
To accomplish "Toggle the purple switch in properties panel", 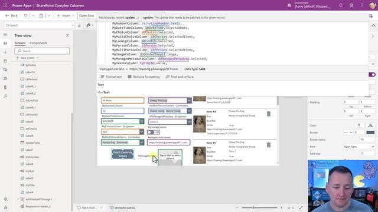I will (372, 75).
